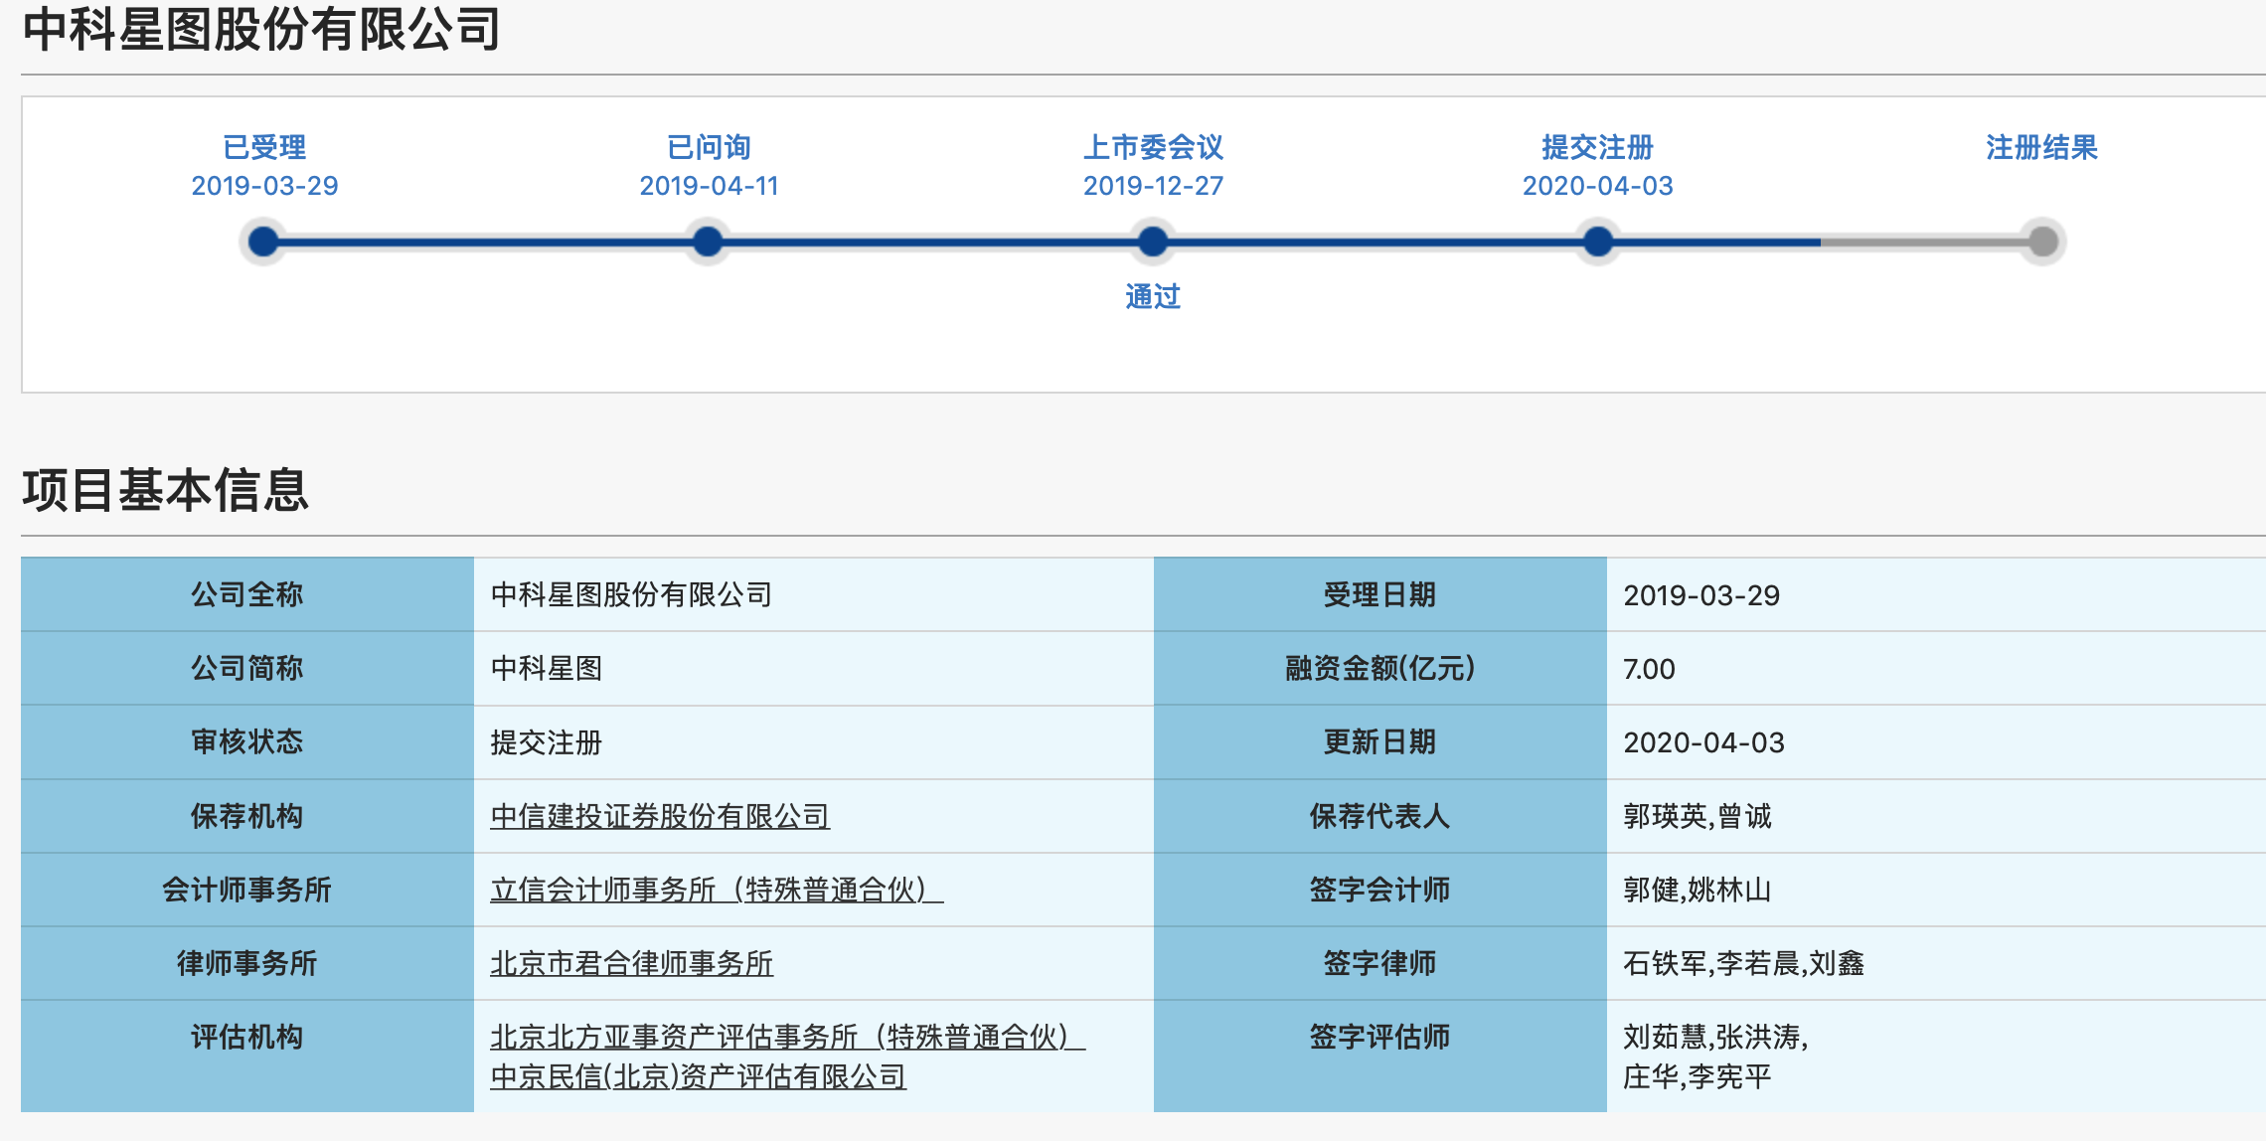Image resolution: width=2266 pixels, height=1141 pixels.
Task: Click the 律师事务所 header cell
Action: [247, 963]
